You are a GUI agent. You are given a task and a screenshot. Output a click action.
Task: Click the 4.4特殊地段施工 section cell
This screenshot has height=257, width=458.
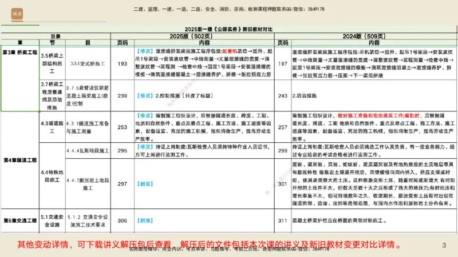click(52, 176)
